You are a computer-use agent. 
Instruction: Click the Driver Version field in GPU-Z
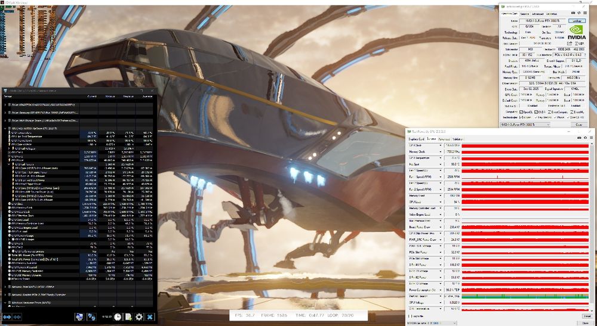(x=553, y=83)
